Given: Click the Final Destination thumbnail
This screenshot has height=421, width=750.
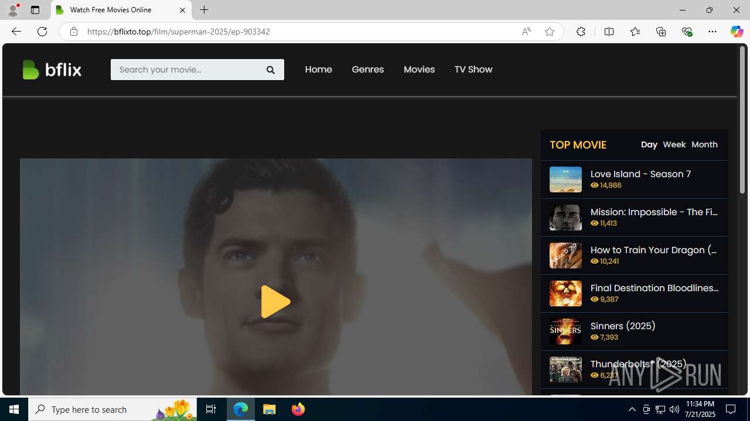Looking at the screenshot, I should click(565, 294).
